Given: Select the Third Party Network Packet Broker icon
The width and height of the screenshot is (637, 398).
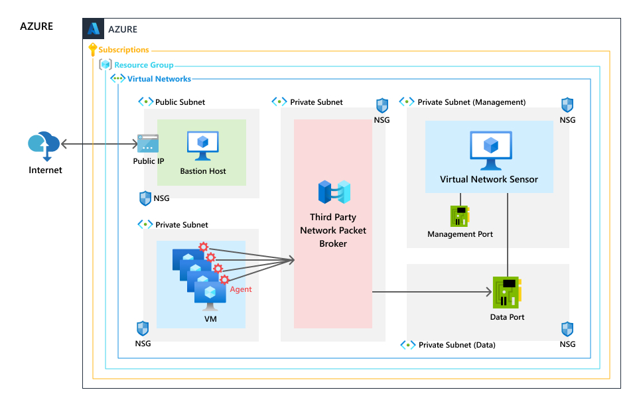Looking at the screenshot, I should pyautogui.click(x=333, y=192).
